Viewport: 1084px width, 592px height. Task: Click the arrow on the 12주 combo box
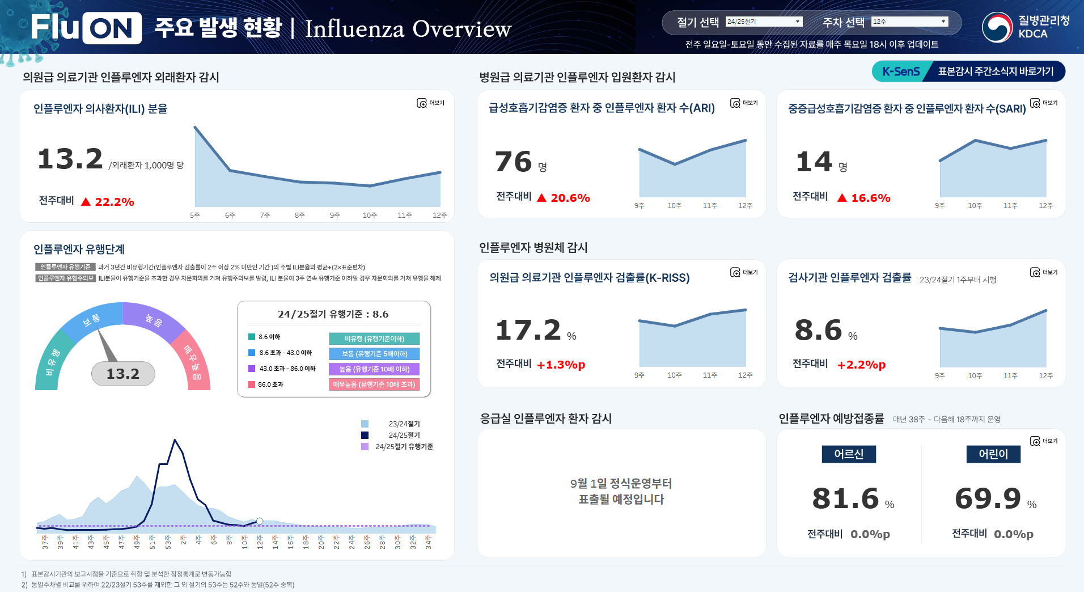(943, 22)
